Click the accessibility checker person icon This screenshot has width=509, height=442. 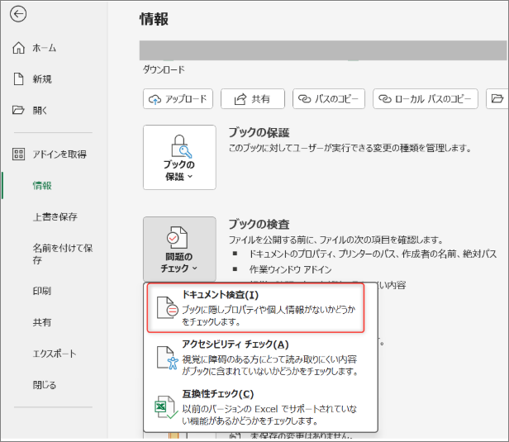168,358
